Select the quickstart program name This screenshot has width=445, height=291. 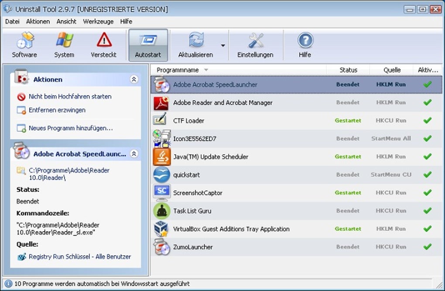[x=186, y=175]
